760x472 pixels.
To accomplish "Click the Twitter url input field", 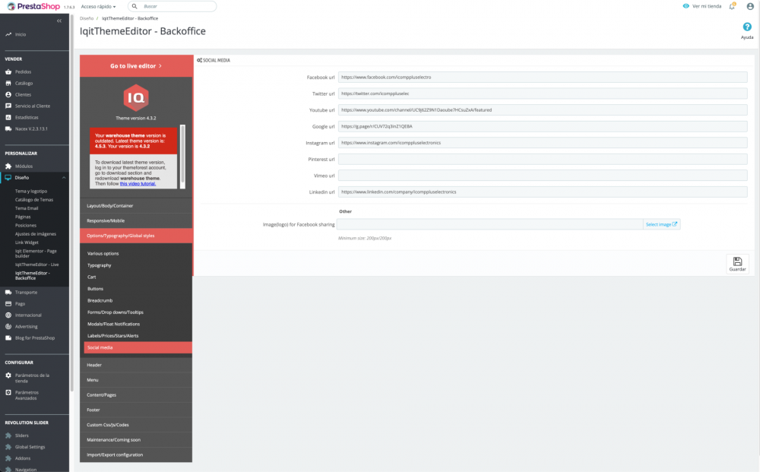I will click(x=543, y=93).
